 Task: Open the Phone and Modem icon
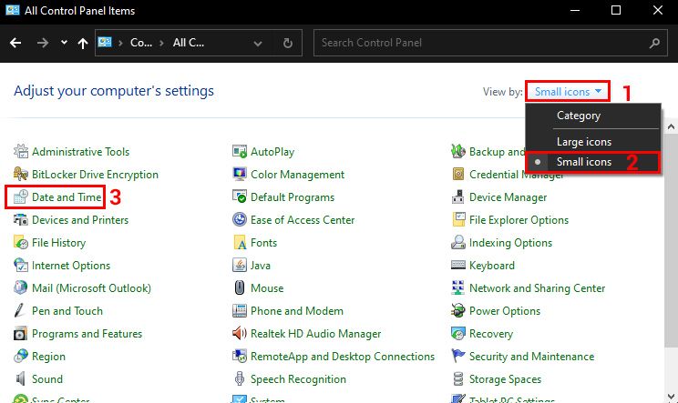(x=239, y=310)
